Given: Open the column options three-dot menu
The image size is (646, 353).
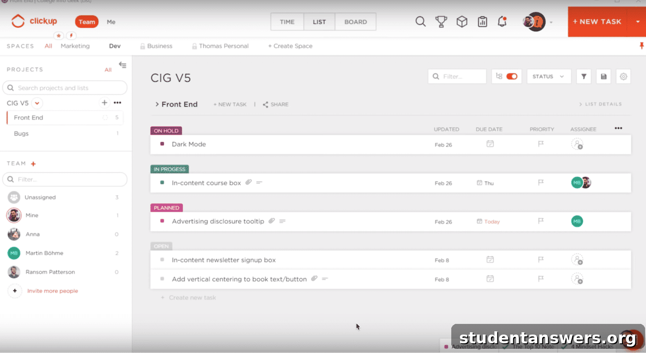Looking at the screenshot, I should click(x=618, y=128).
